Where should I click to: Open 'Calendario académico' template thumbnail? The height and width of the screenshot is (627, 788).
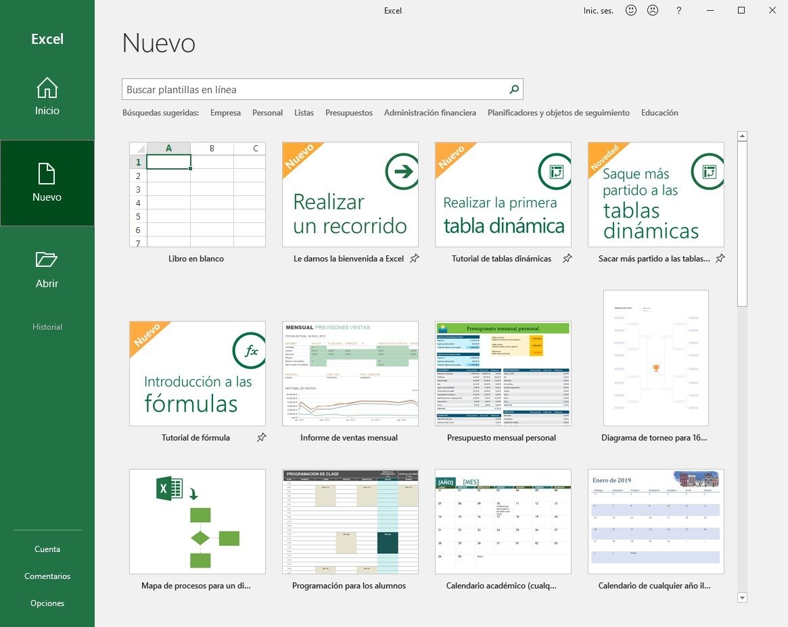tap(503, 522)
